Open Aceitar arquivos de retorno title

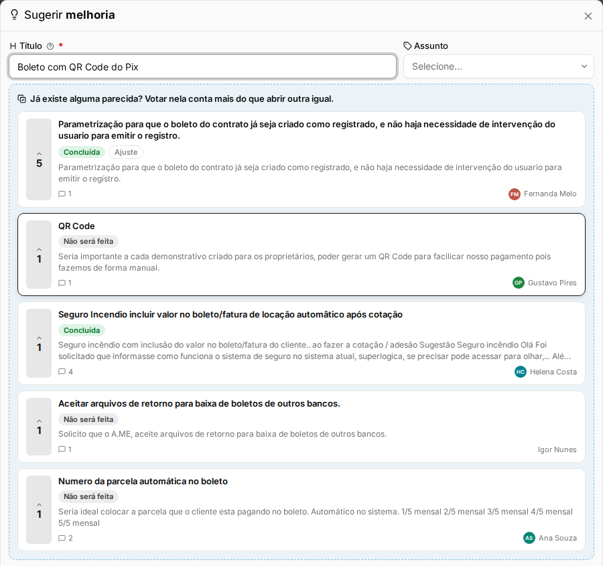pyautogui.click(x=199, y=404)
